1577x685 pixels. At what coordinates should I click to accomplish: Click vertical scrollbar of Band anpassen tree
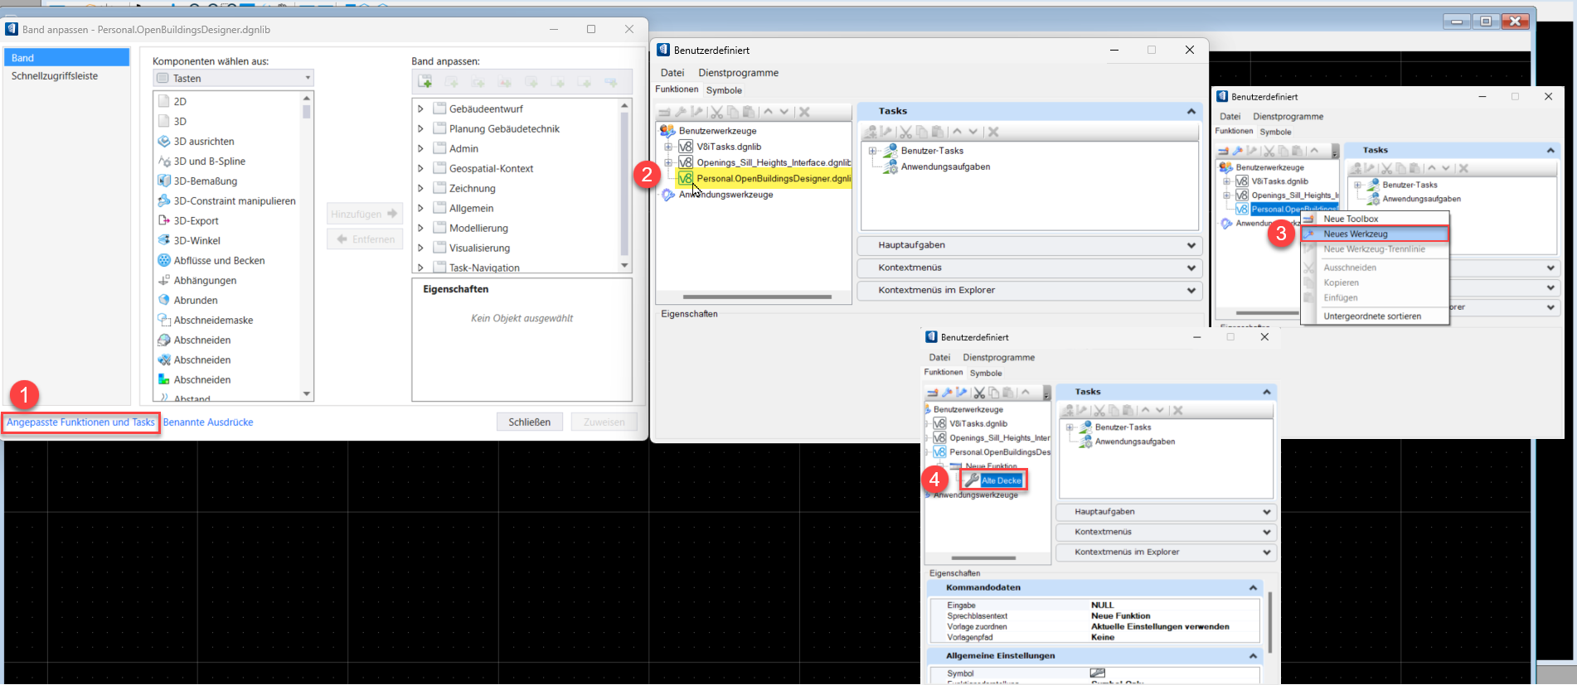(624, 184)
